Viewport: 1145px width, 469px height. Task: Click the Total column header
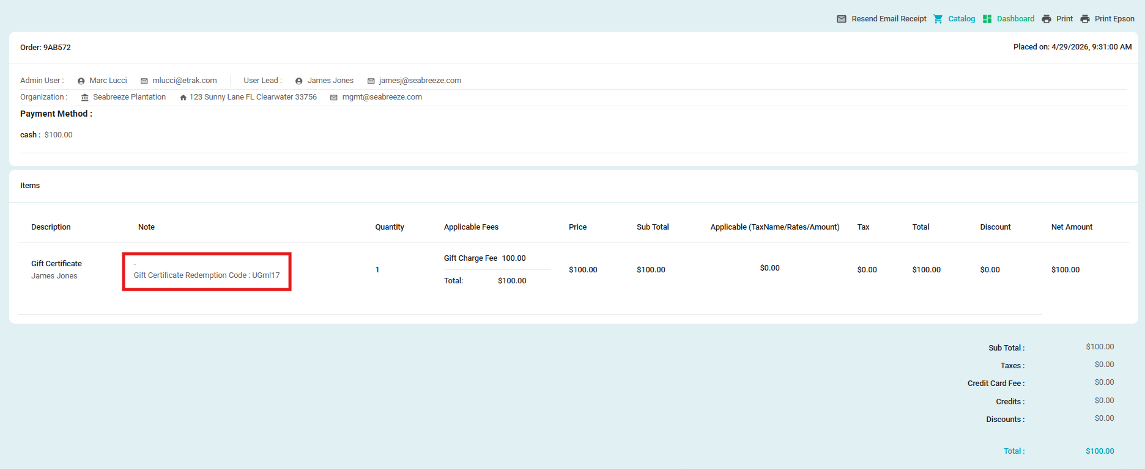click(x=921, y=227)
